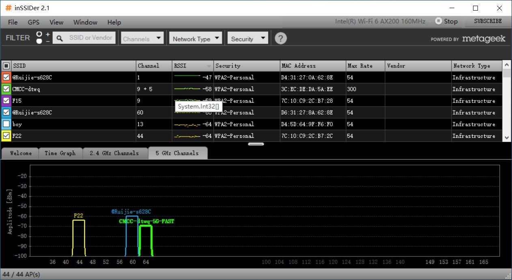This screenshot has height=280, width=512.
Task: Select MAC address 7C:10:C9:2C:B7:2C
Action: click(x=307, y=136)
